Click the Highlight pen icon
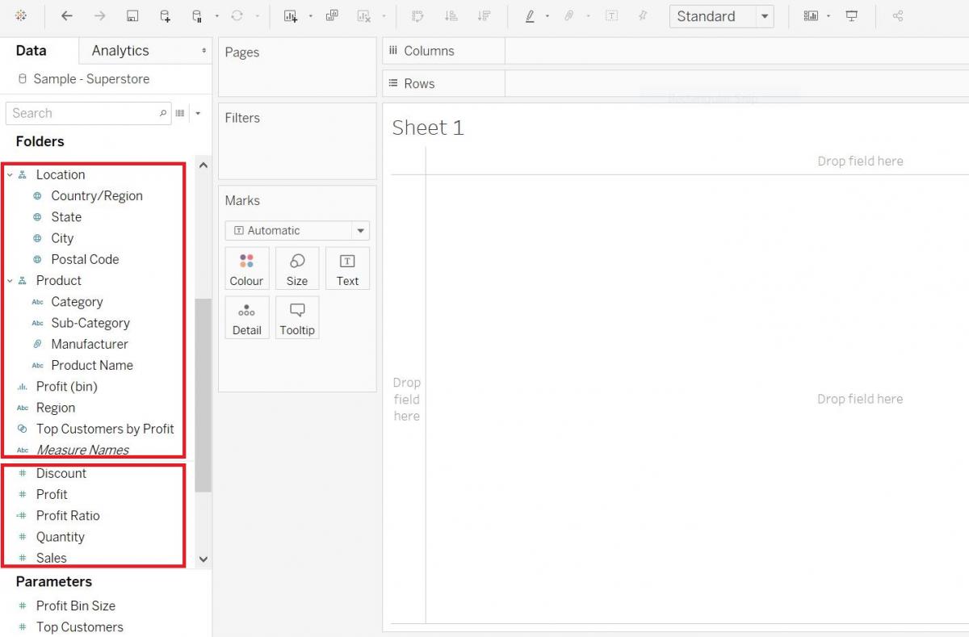The image size is (969, 637). click(530, 15)
